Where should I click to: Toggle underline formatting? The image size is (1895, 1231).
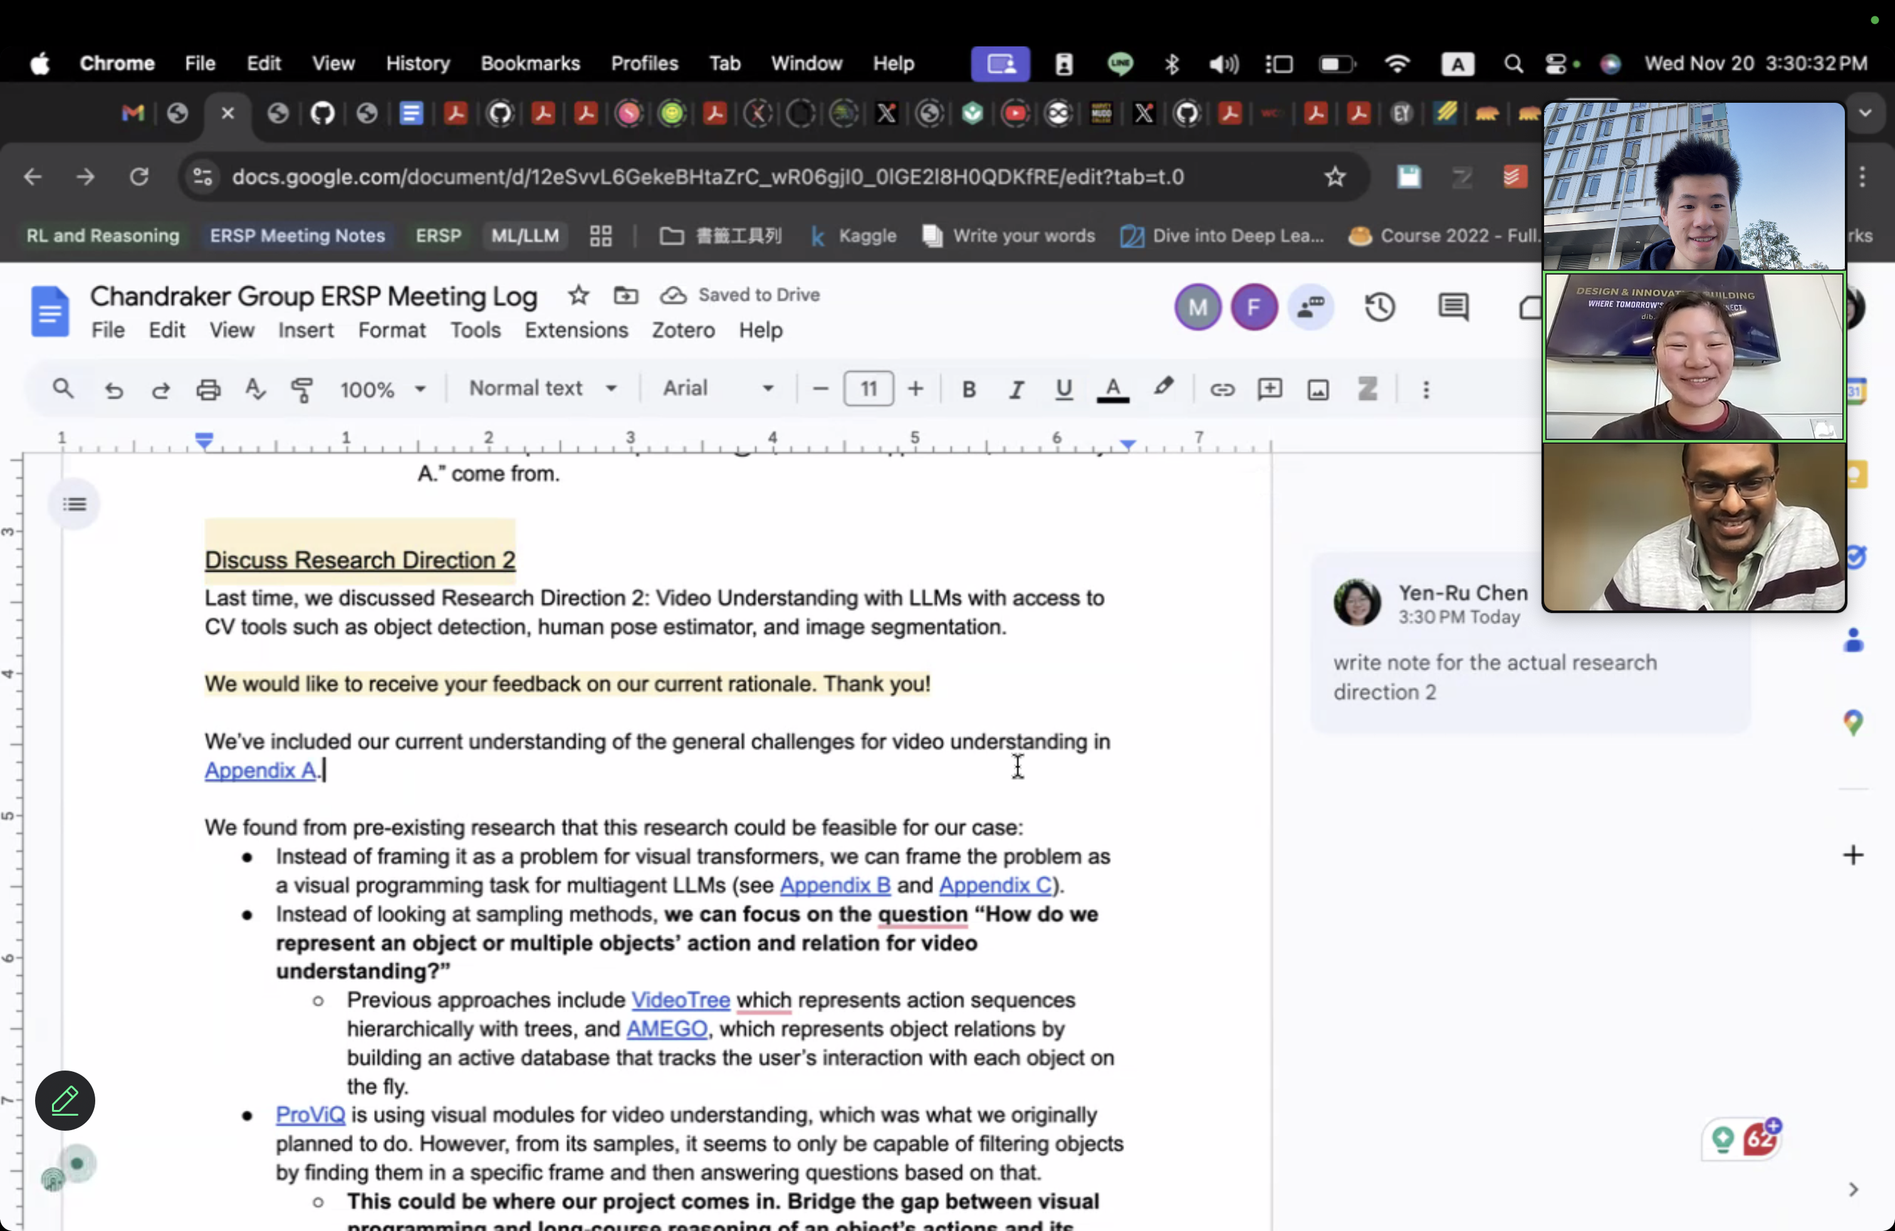coord(1064,389)
